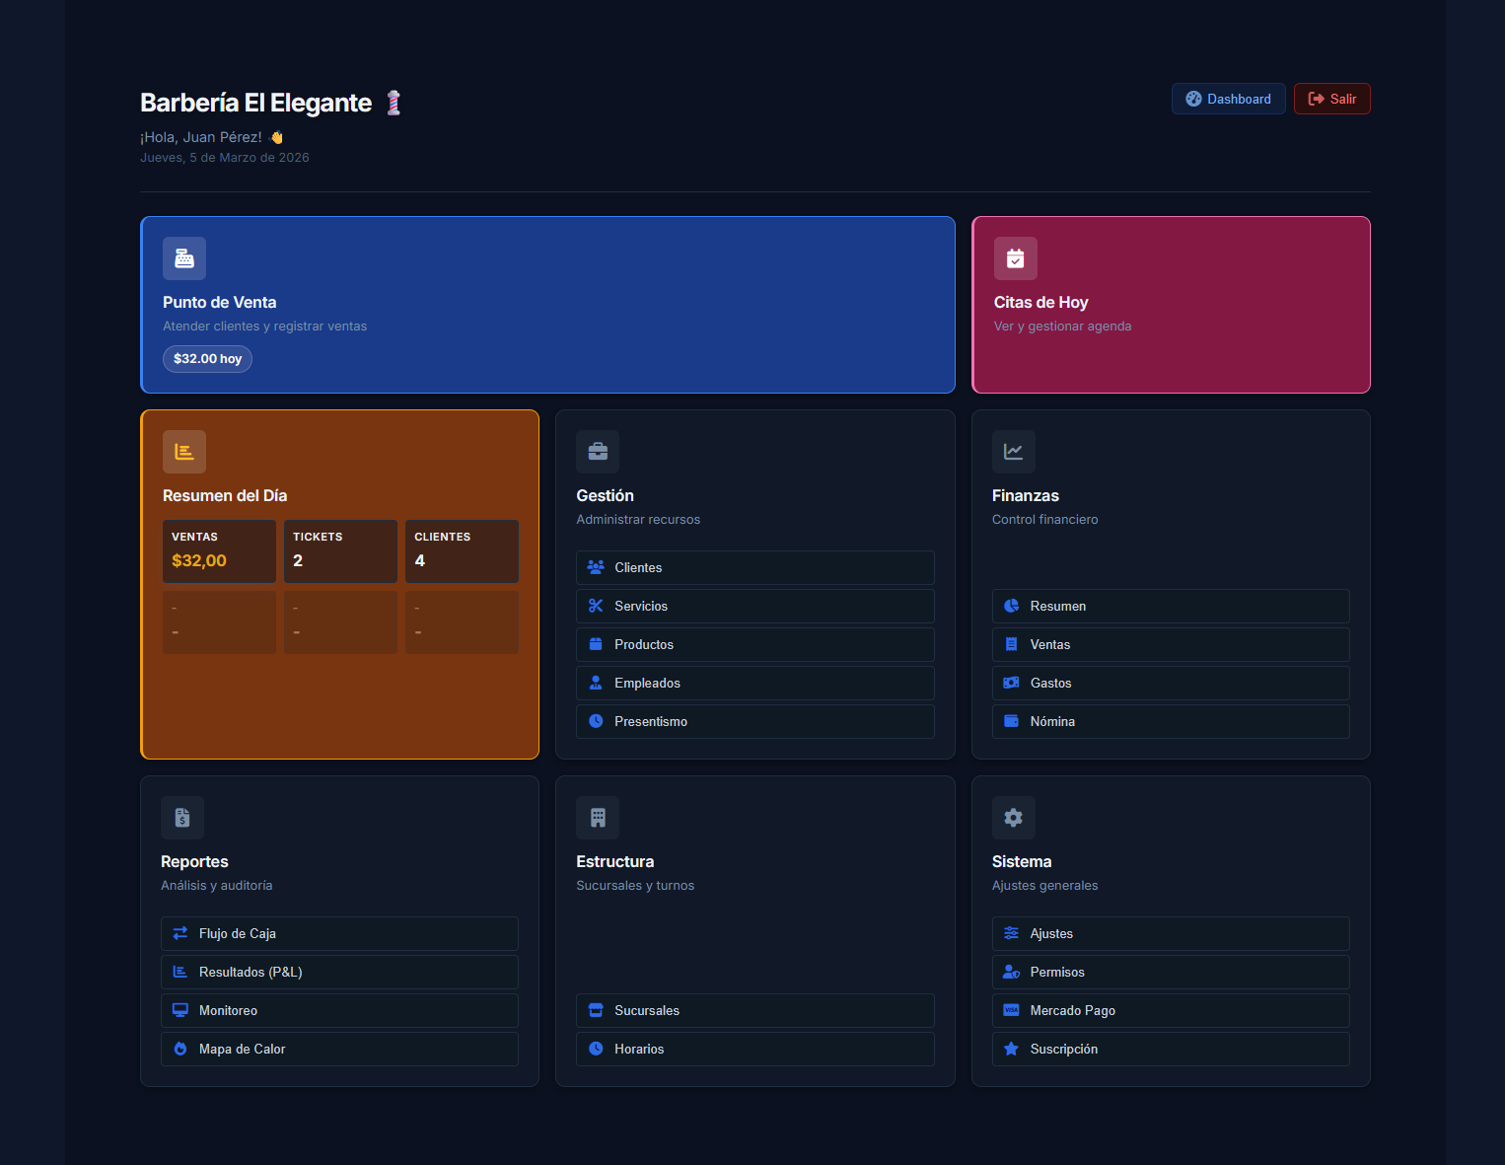Click the building icon in the Estructura card
Screen dimensions: 1505x1165
coord(598,818)
